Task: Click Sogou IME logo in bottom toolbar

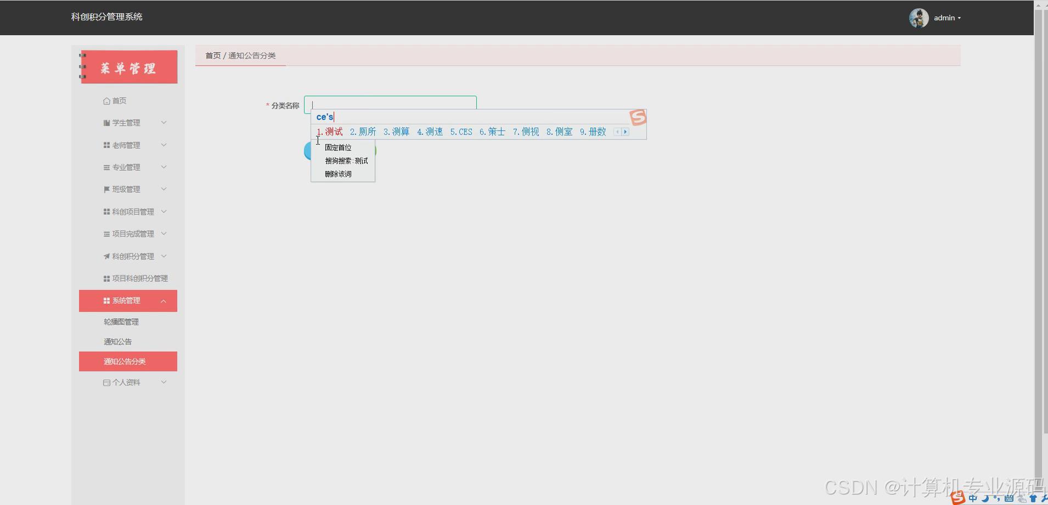Action: tap(957, 498)
